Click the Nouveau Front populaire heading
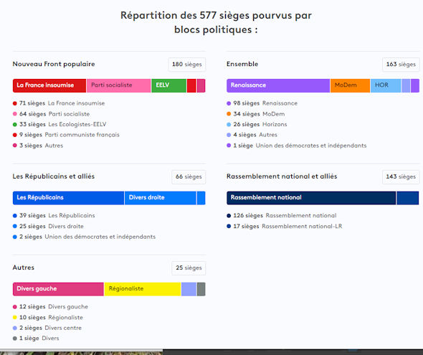 (x=54, y=65)
